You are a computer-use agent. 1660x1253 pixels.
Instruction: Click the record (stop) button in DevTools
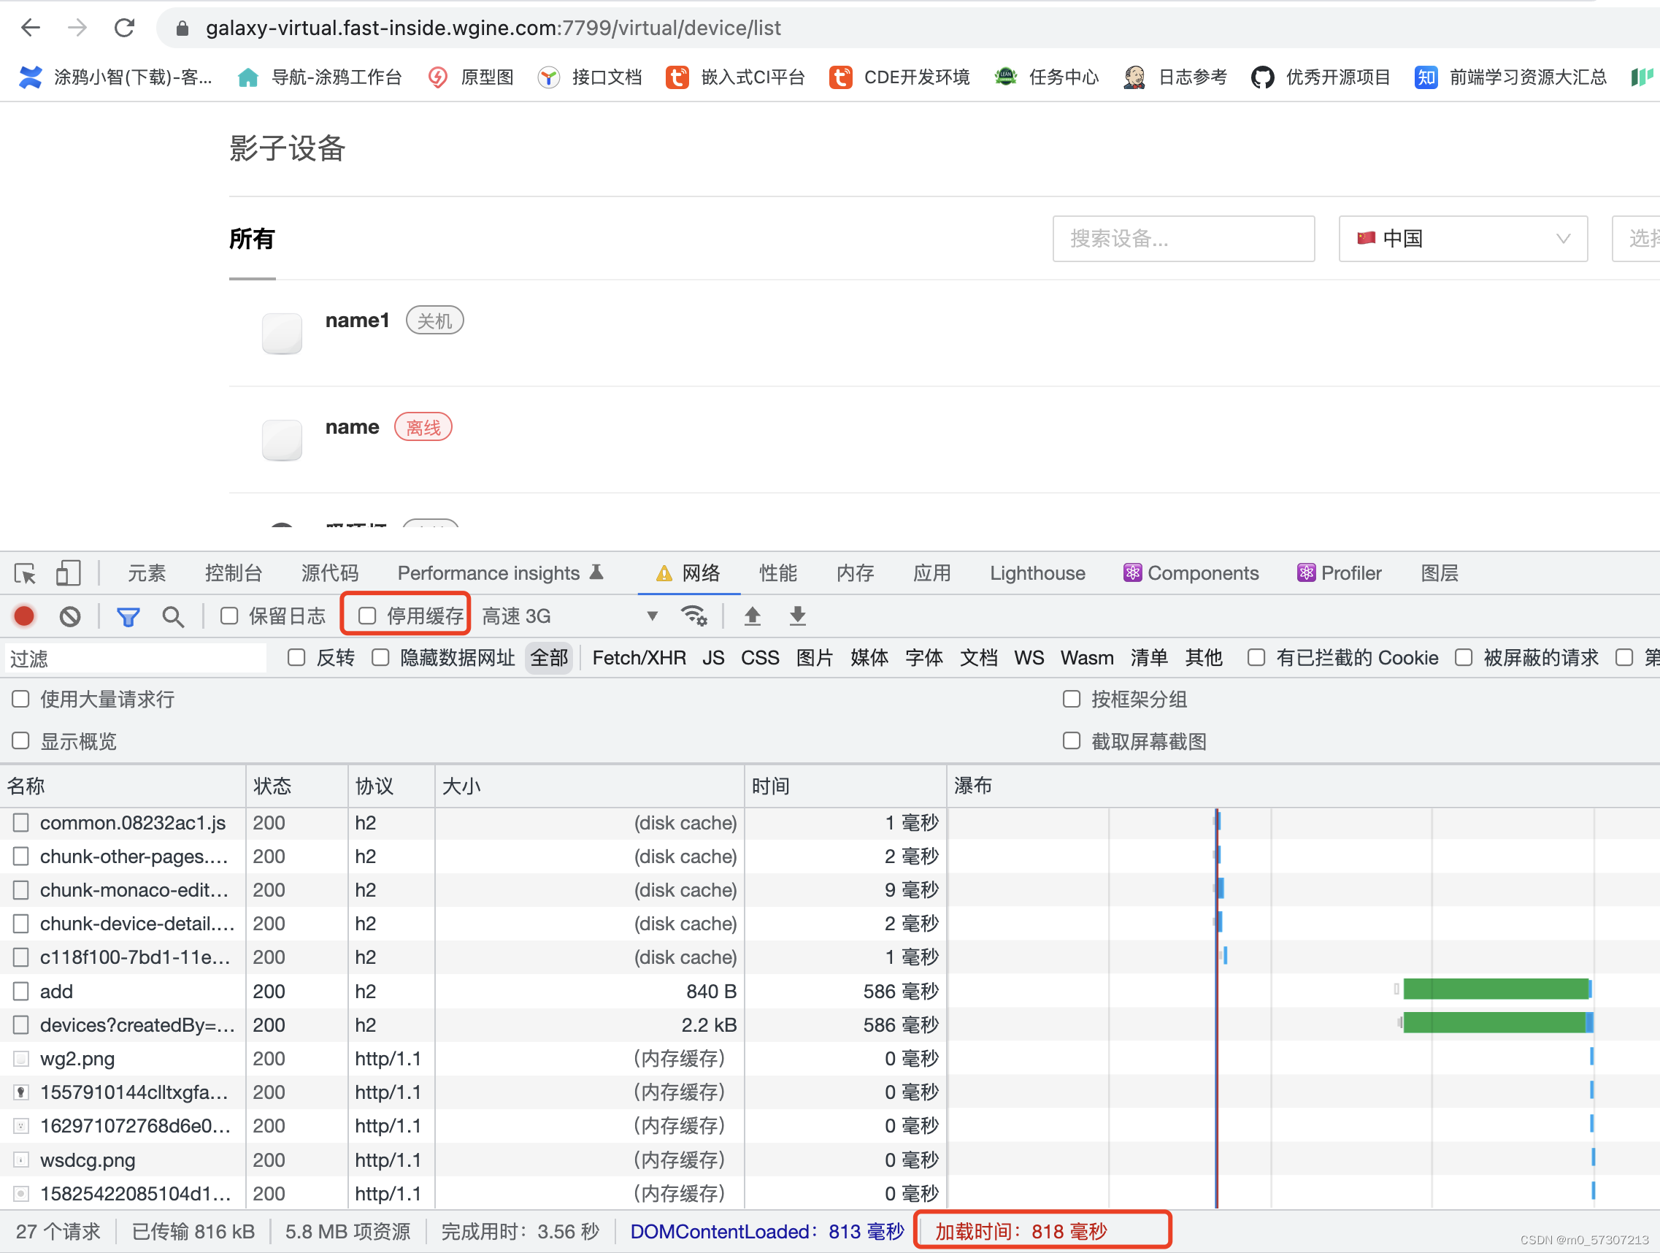25,615
